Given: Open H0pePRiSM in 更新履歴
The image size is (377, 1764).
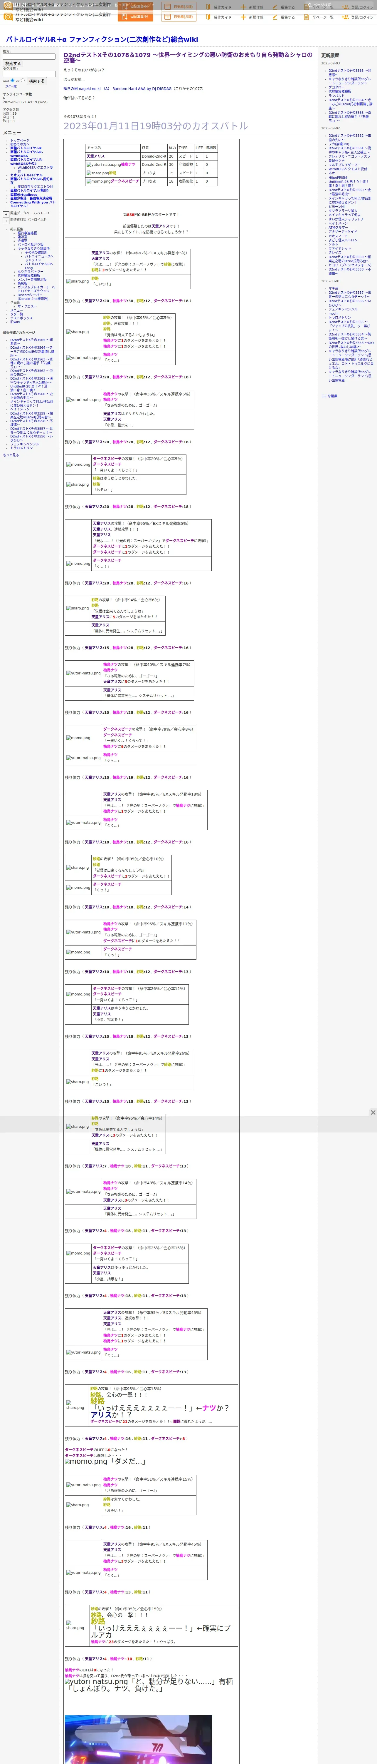Looking at the screenshot, I should 337,177.
